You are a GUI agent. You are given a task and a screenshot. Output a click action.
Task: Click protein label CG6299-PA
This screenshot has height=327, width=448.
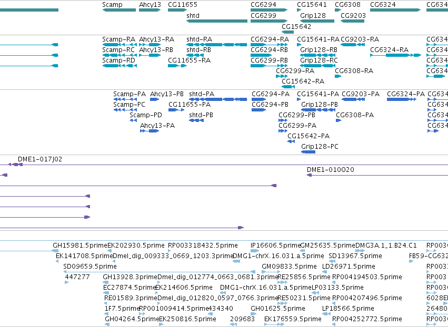point(297,126)
